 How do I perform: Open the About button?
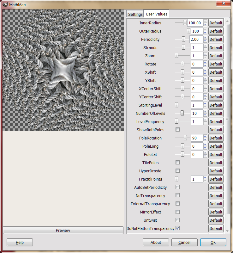point(156,242)
